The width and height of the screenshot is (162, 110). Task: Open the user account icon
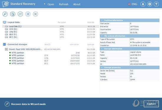(143, 4)
